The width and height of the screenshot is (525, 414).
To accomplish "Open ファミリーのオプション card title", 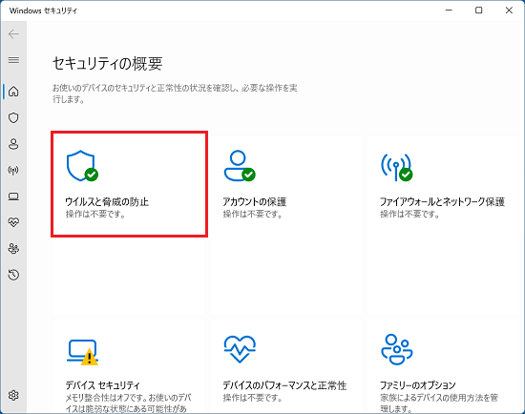I will 418,385.
